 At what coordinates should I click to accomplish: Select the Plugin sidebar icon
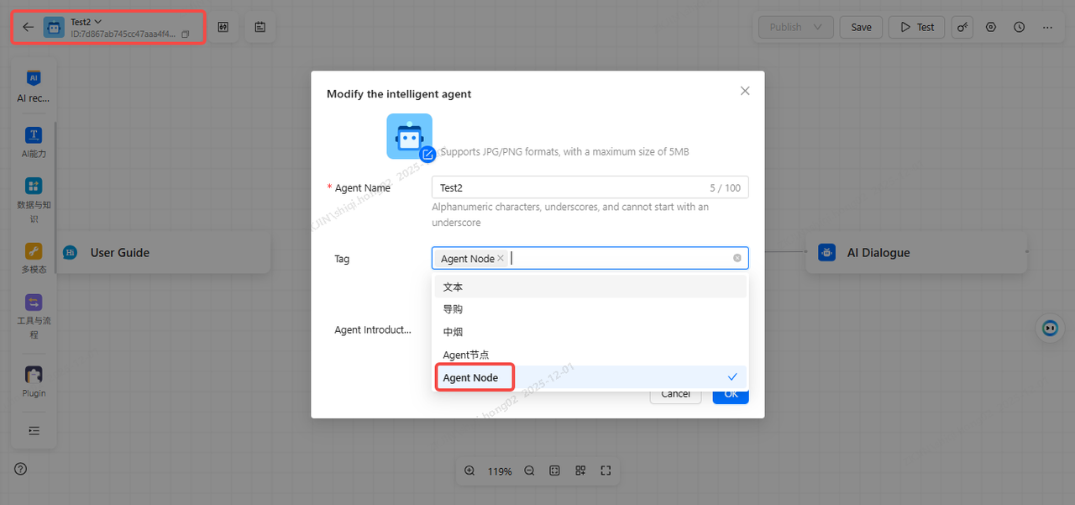pos(34,381)
